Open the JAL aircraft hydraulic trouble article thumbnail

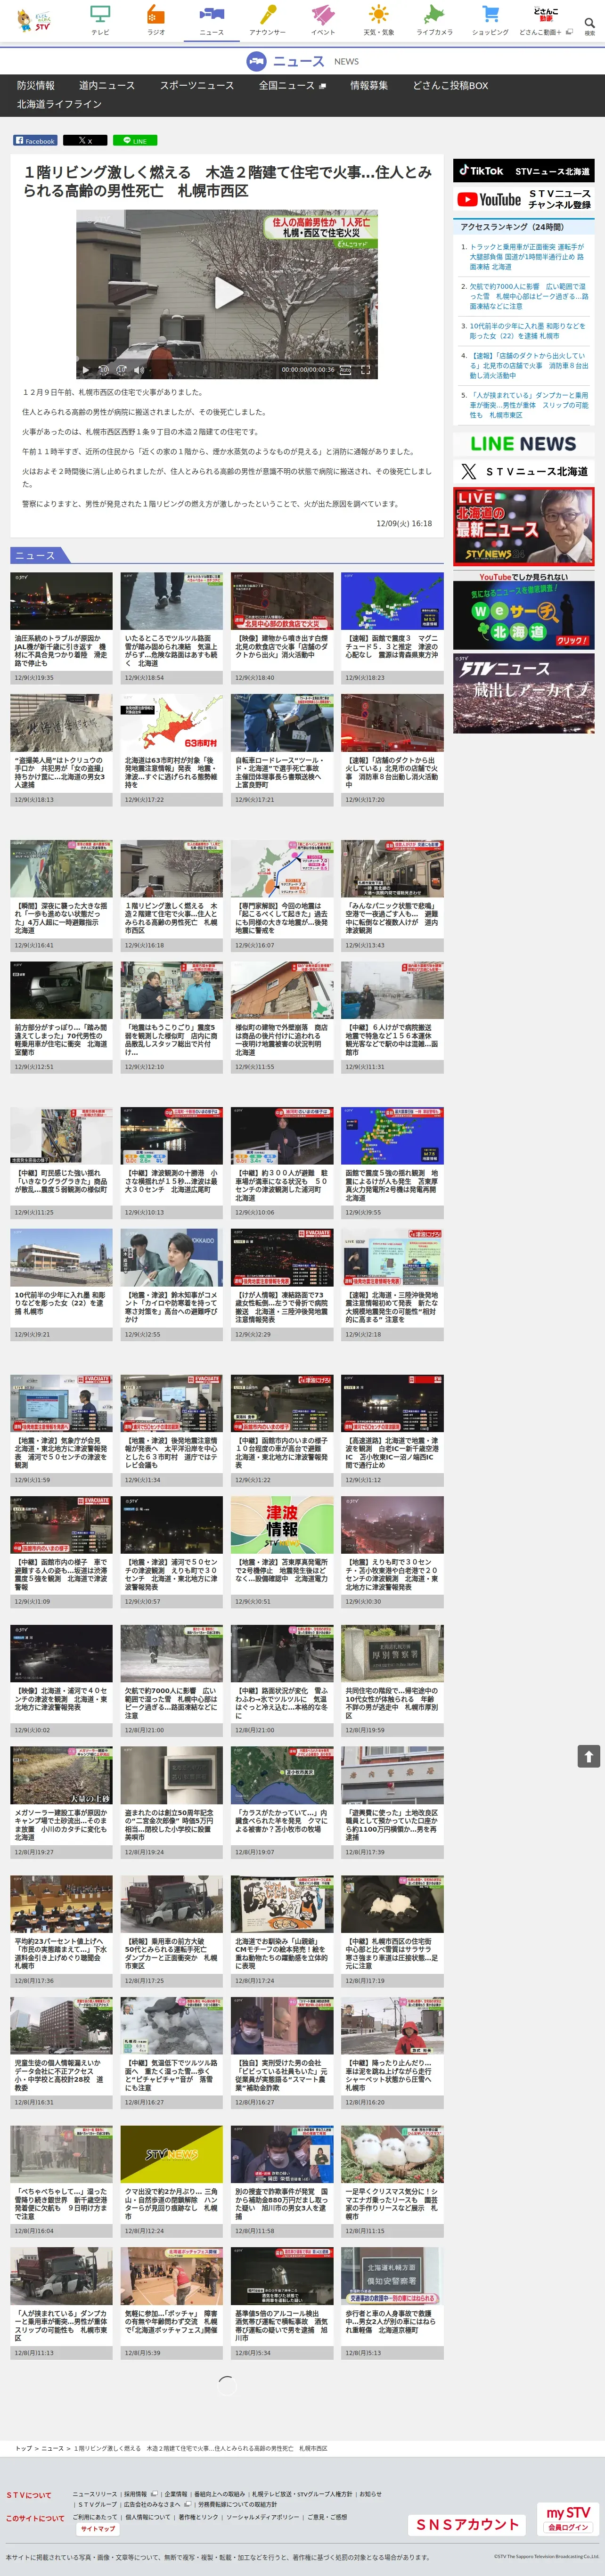tap(61, 601)
